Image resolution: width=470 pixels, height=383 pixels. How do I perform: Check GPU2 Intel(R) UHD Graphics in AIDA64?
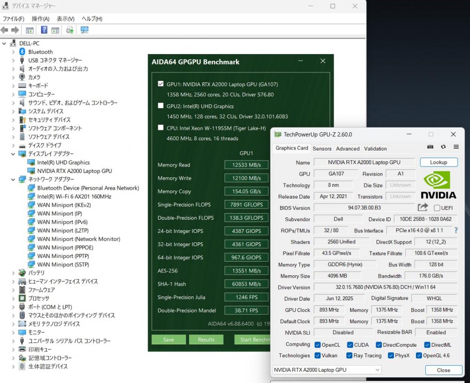click(x=161, y=106)
